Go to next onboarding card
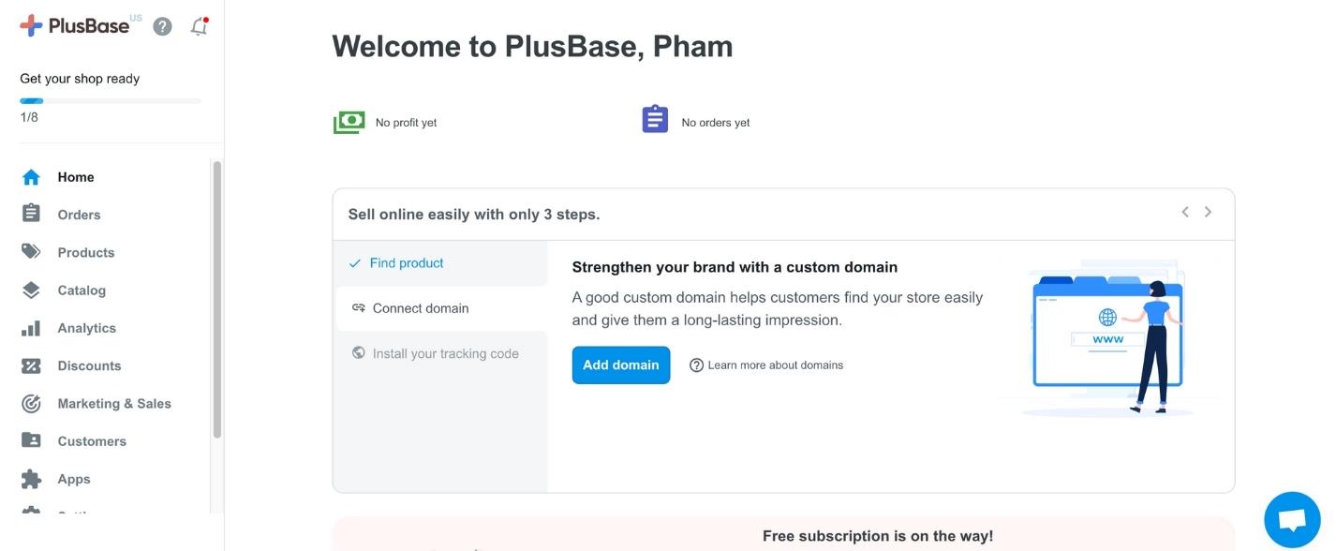The width and height of the screenshot is (1336, 551). (x=1209, y=213)
